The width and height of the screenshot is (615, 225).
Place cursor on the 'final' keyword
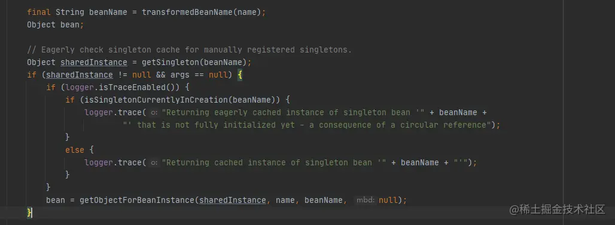(x=39, y=12)
